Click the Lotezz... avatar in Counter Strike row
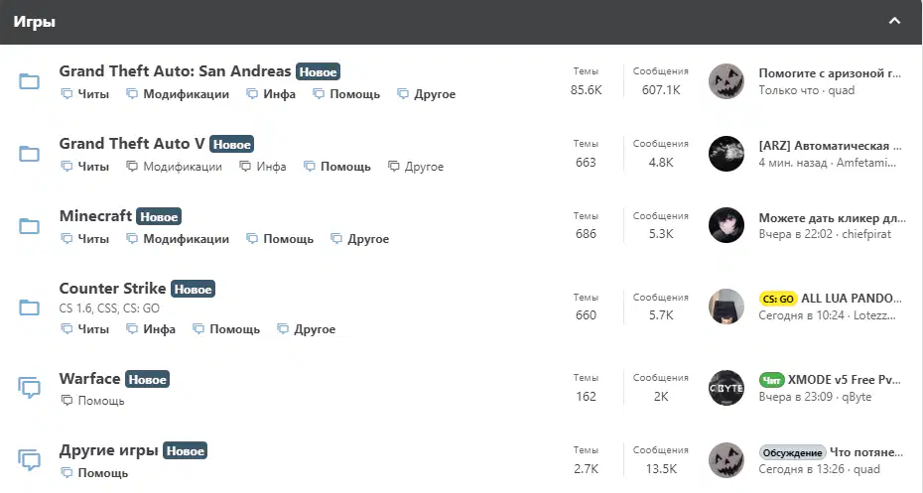This screenshot has height=493, width=923. 725,307
